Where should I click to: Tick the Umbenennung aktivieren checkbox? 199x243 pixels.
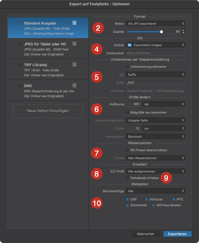pos(127,66)
